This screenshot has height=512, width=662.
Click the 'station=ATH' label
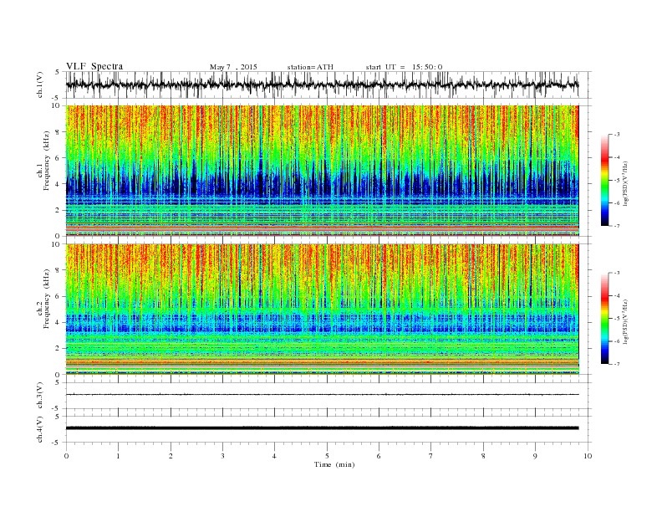click(x=310, y=67)
